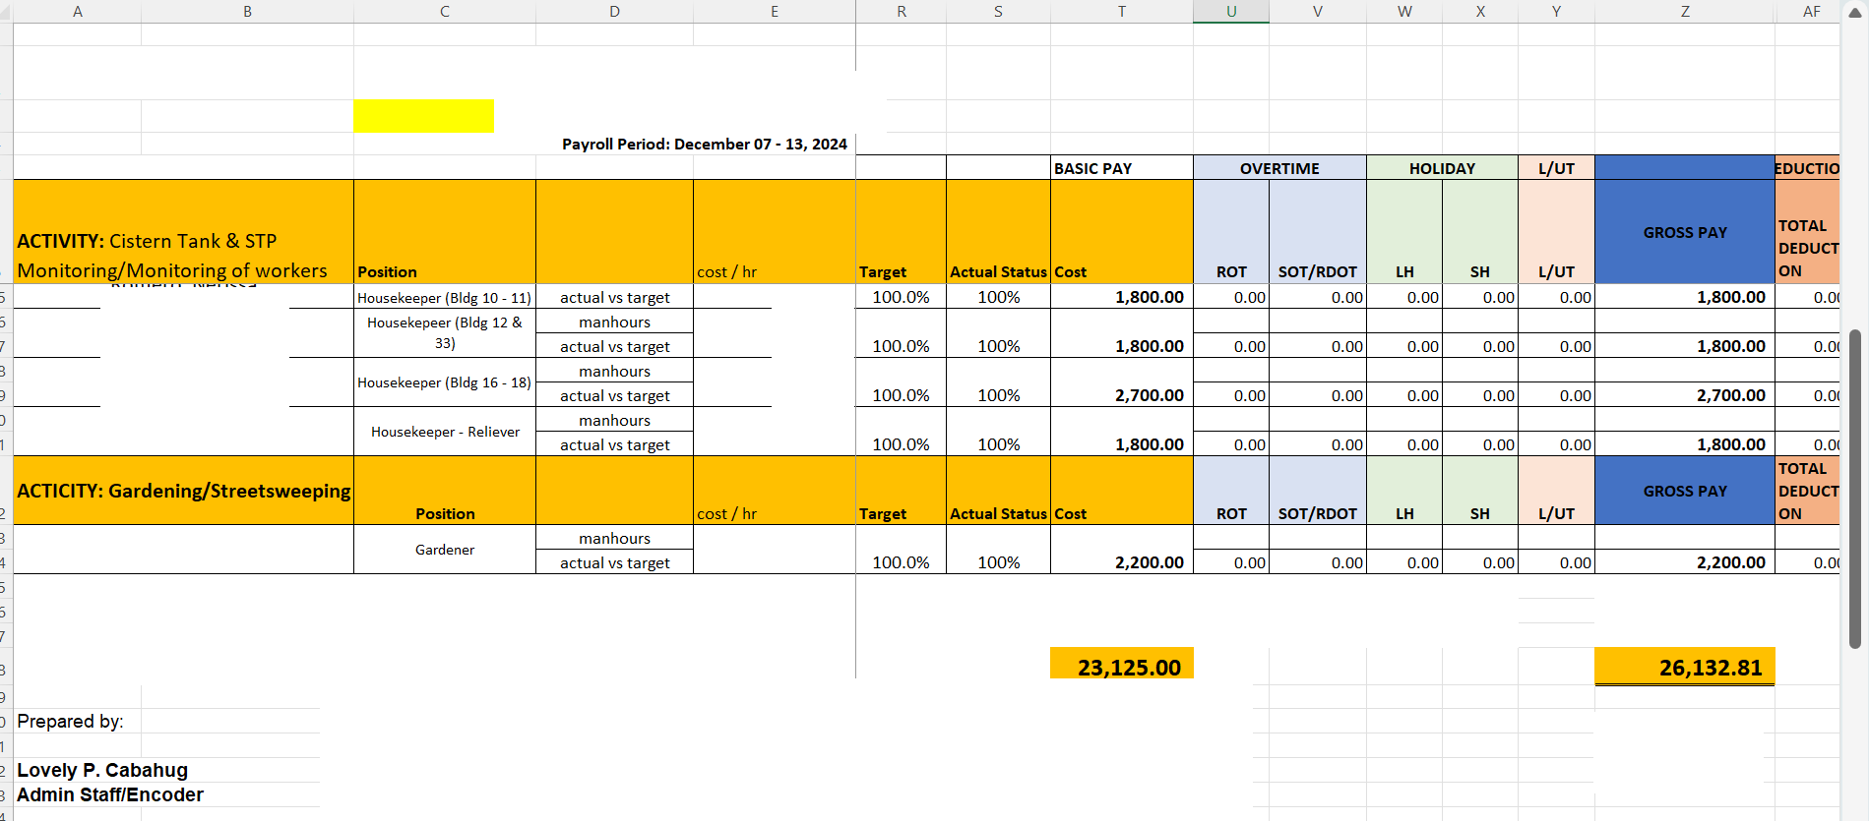Select the yellow highlighted empty cell

(x=423, y=116)
